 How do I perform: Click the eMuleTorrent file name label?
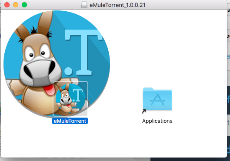(70, 121)
